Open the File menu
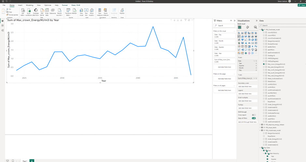 pos(4,5)
